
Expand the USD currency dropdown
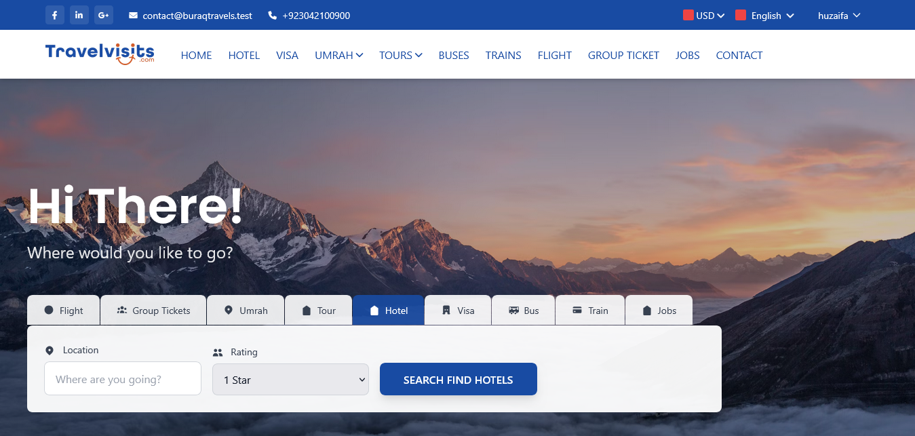704,16
